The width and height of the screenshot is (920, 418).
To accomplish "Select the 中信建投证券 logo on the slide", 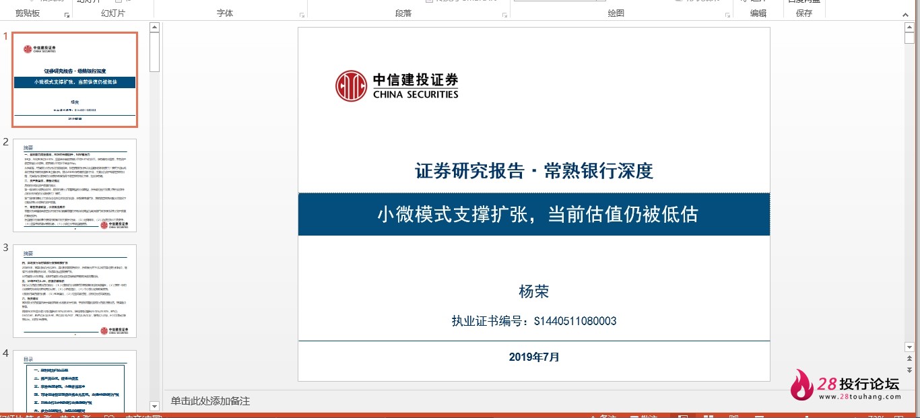I will pyautogui.click(x=397, y=85).
